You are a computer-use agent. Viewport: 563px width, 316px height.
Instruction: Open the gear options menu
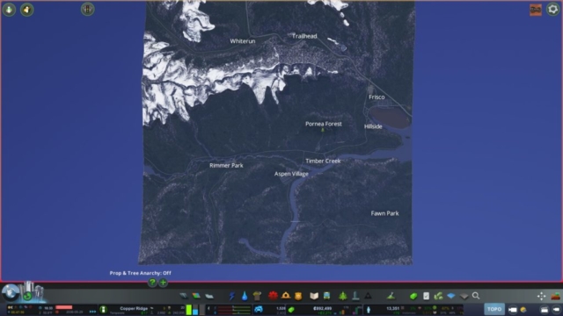click(553, 10)
